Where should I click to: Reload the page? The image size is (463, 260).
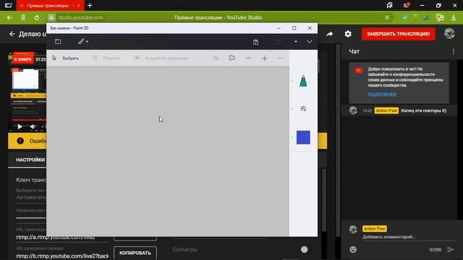pos(36,17)
